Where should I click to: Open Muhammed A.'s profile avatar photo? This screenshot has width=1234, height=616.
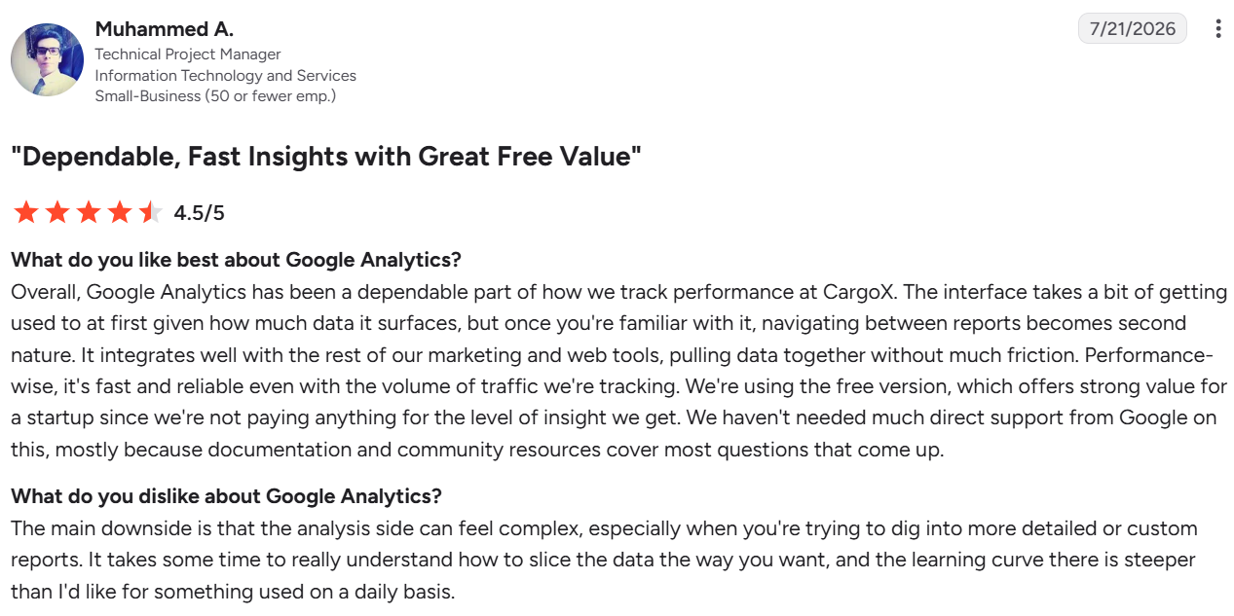pyautogui.click(x=47, y=59)
